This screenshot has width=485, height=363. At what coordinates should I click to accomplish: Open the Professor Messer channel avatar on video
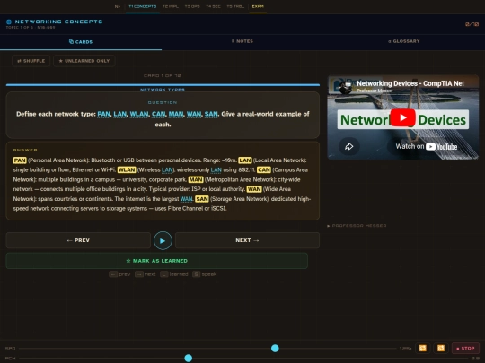346,86
